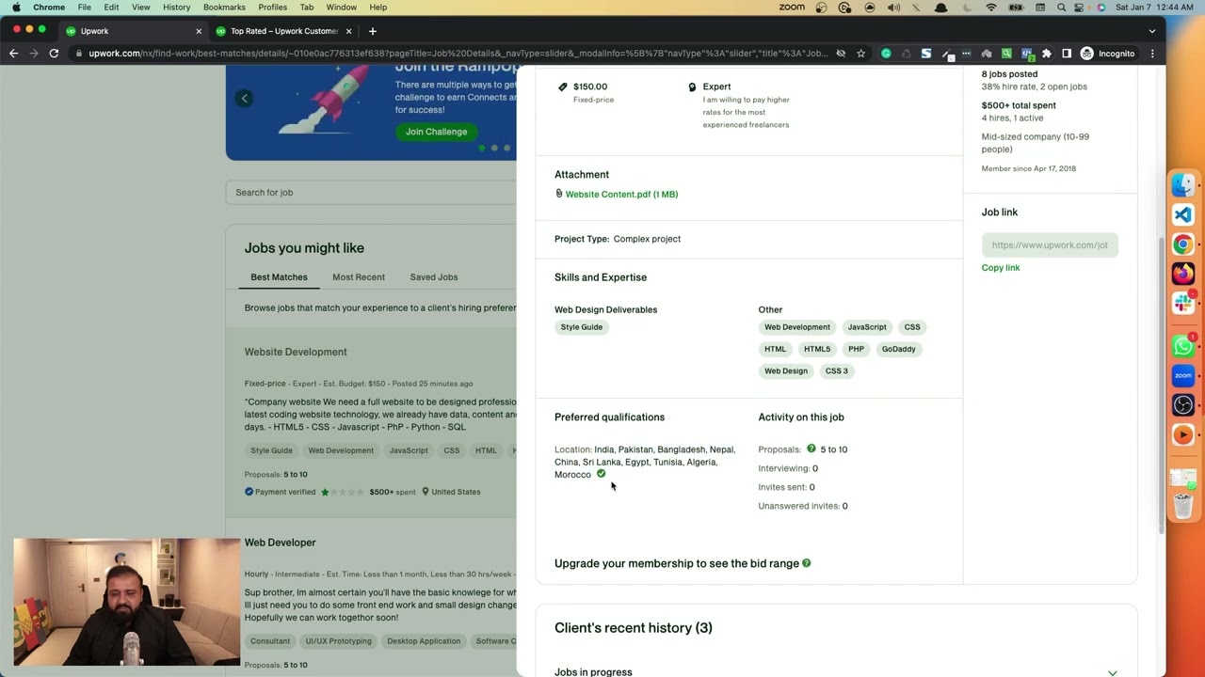Click the Proposals help question mark icon

point(811,449)
